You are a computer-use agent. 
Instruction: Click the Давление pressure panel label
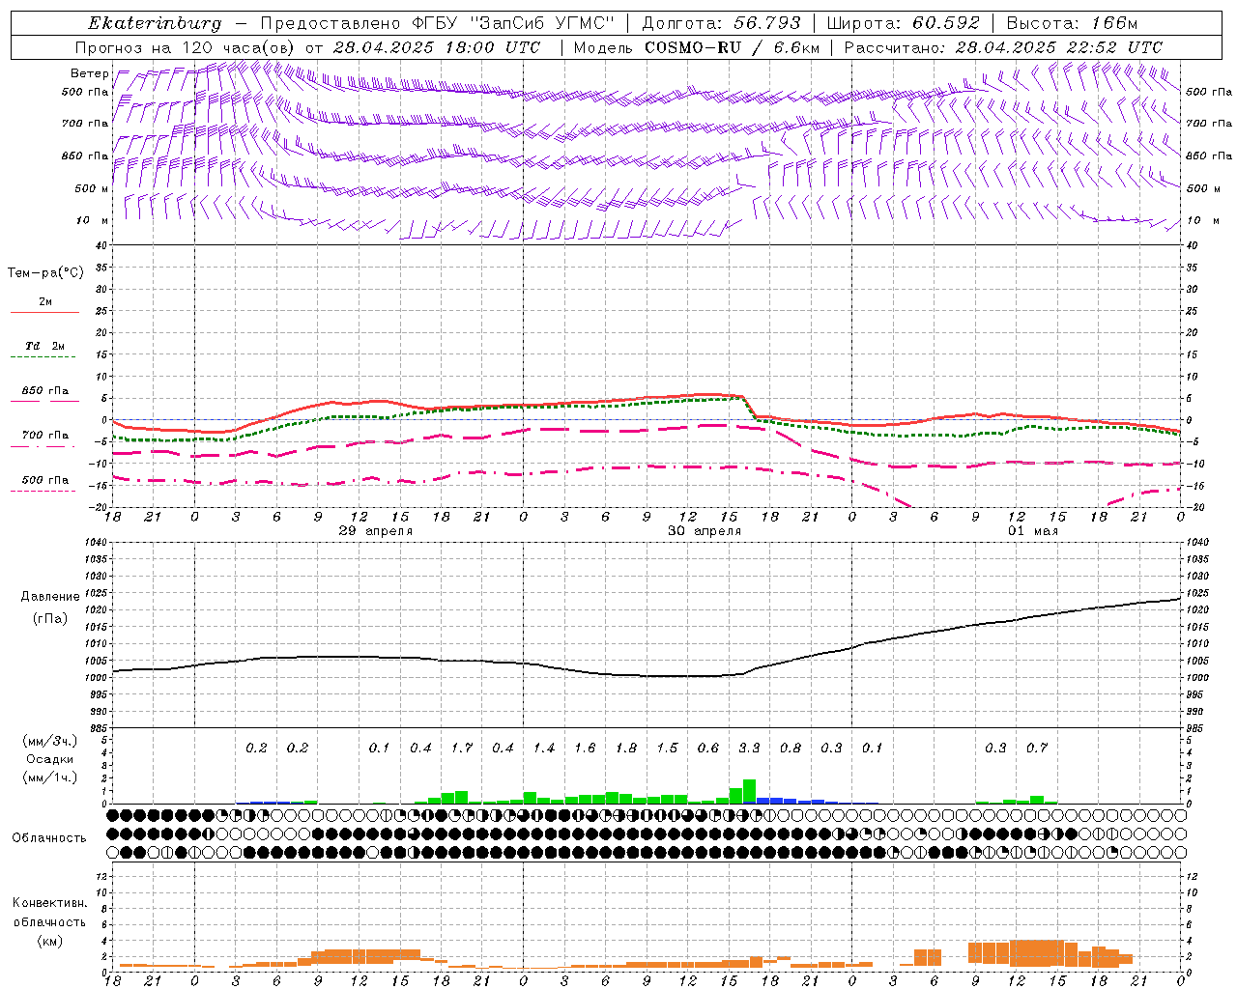click(x=50, y=596)
